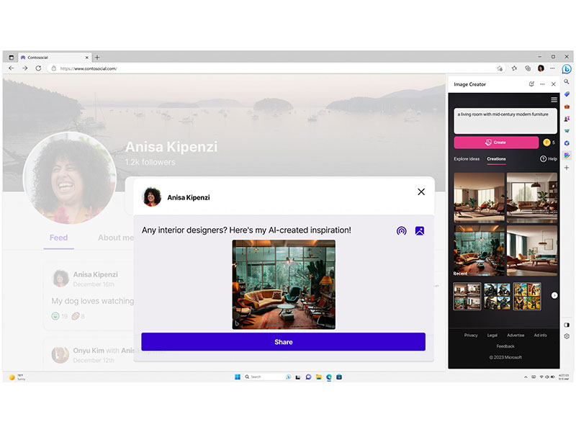Open the Image Creator hamburger menu
Viewport: 576px width, 432px height.
554,99
